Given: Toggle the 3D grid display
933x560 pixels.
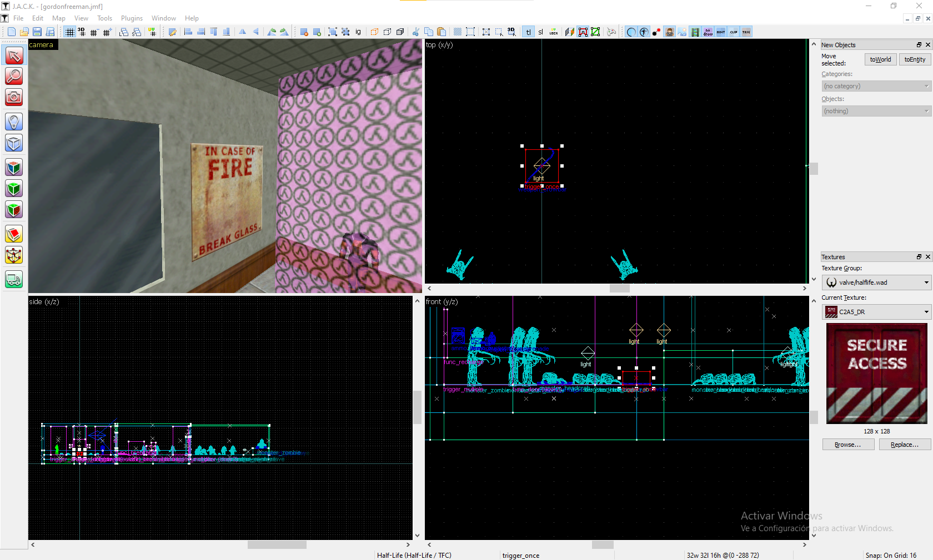Looking at the screenshot, I should pyautogui.click(x=82, y=32).
